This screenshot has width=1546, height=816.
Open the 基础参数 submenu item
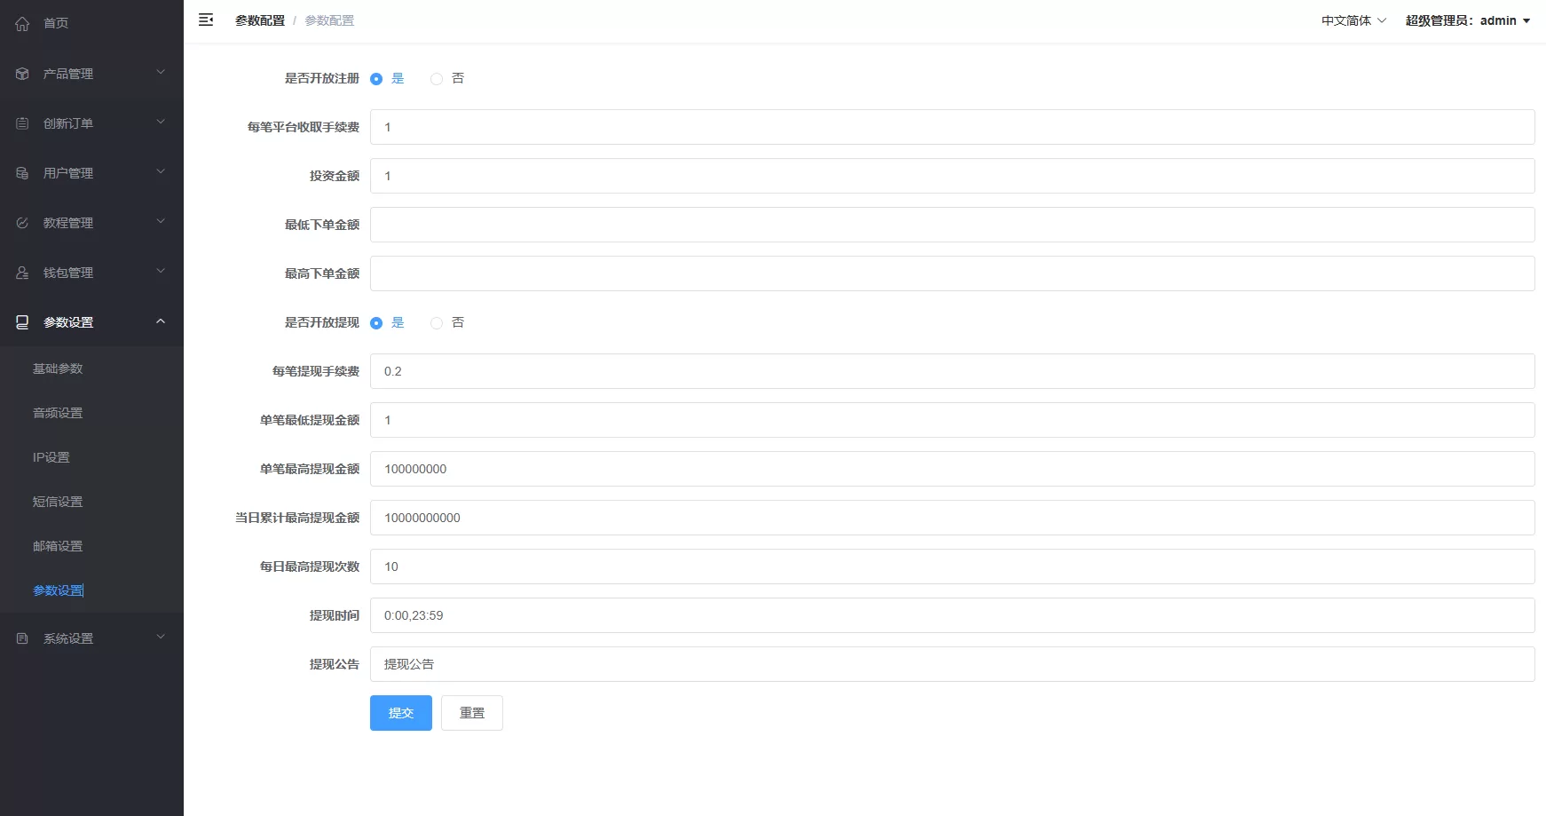pyautogui.click(x=58, y=368)
